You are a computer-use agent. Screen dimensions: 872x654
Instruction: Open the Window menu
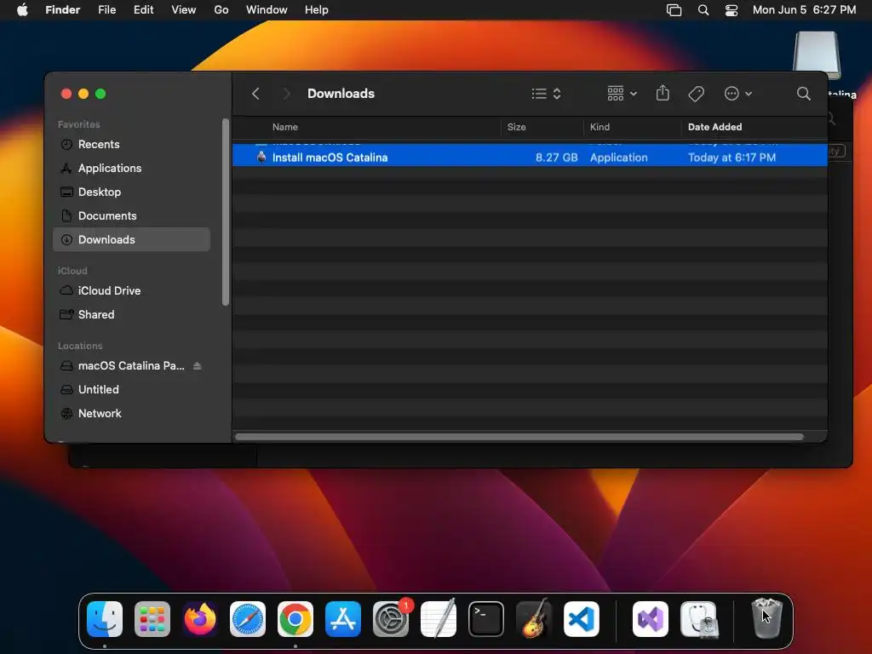267,10
